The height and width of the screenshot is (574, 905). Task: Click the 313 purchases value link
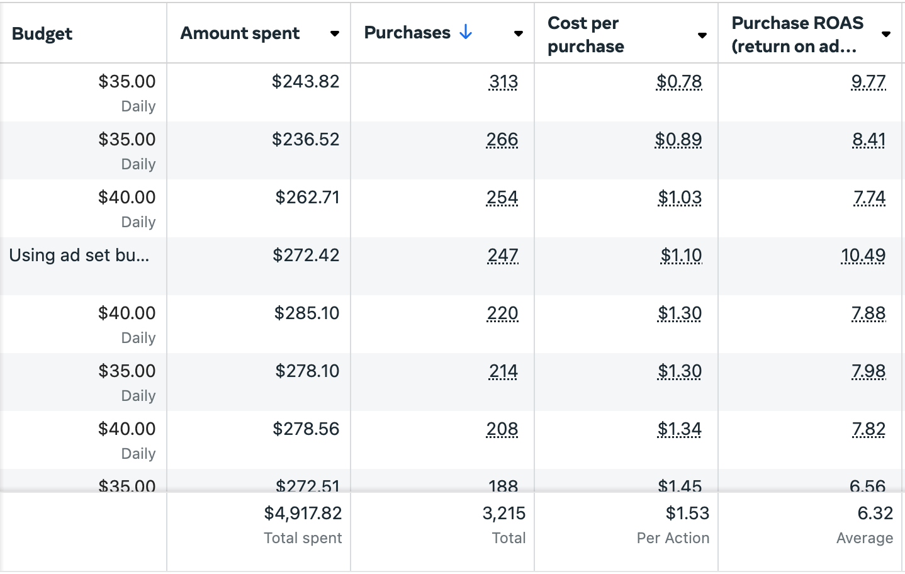[503, 82]
